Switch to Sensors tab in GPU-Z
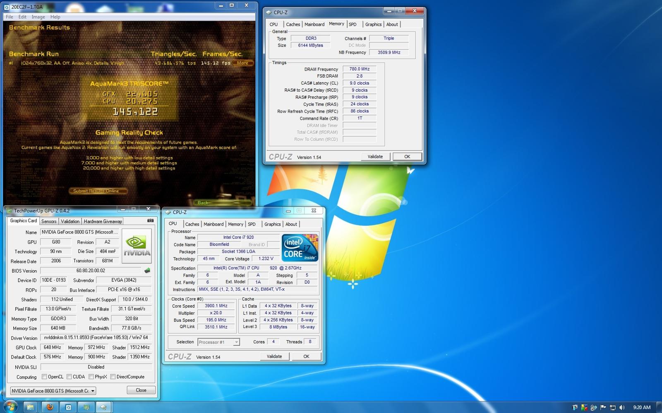The width and height of the screenshot is (662, 413). [49, 221]
